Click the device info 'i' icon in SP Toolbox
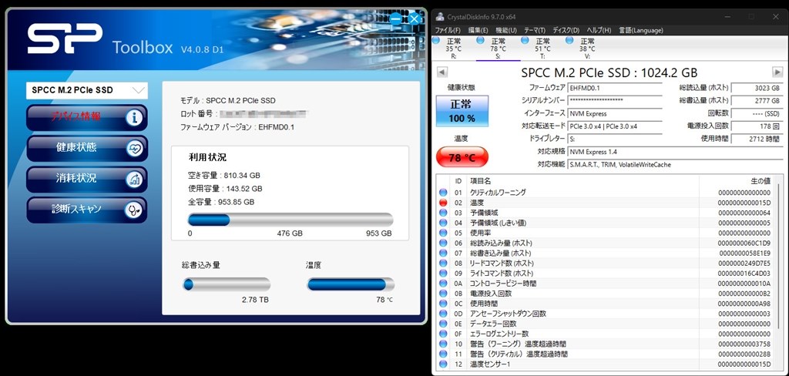 [134, 118]
